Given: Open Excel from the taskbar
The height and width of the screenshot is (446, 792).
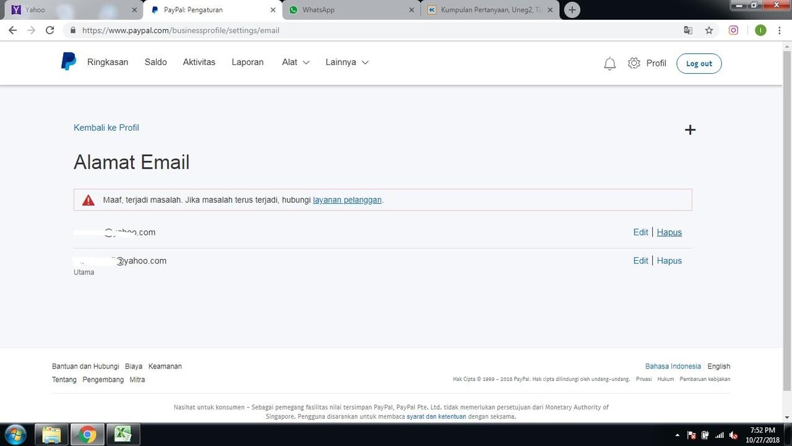Looking at the screenshot, I should [x=123, y=435].
